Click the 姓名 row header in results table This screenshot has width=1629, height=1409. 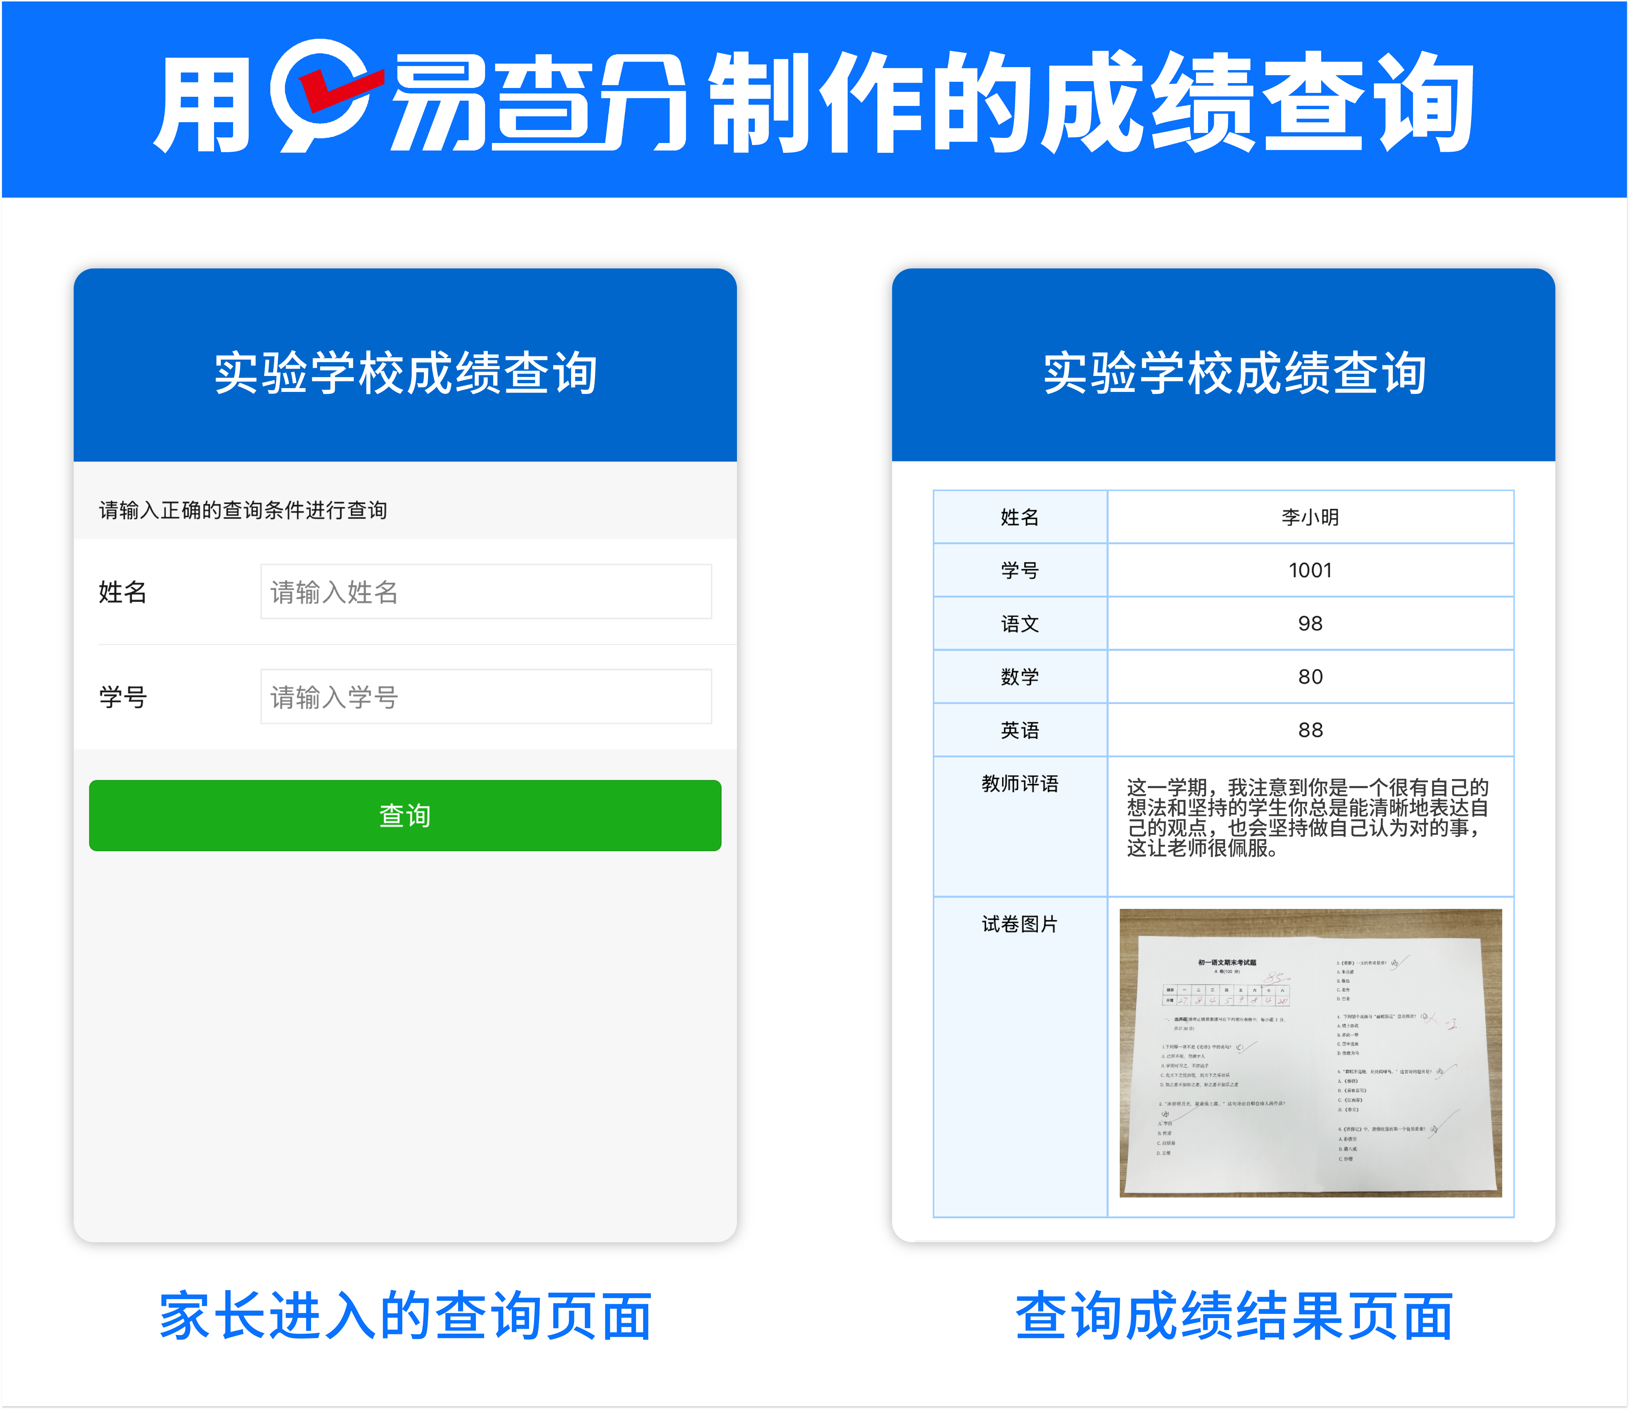click(1020, 517)
